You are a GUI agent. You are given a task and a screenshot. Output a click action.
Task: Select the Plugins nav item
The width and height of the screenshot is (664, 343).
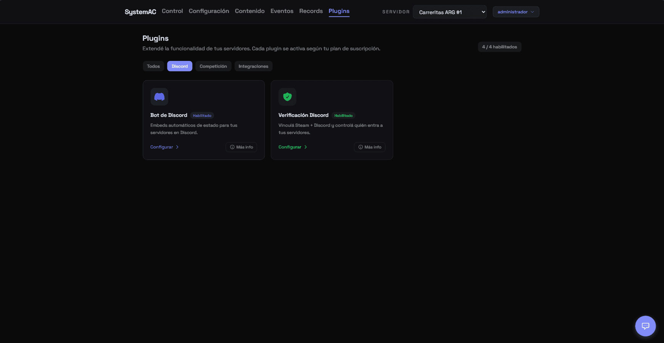tap(339, 11)
